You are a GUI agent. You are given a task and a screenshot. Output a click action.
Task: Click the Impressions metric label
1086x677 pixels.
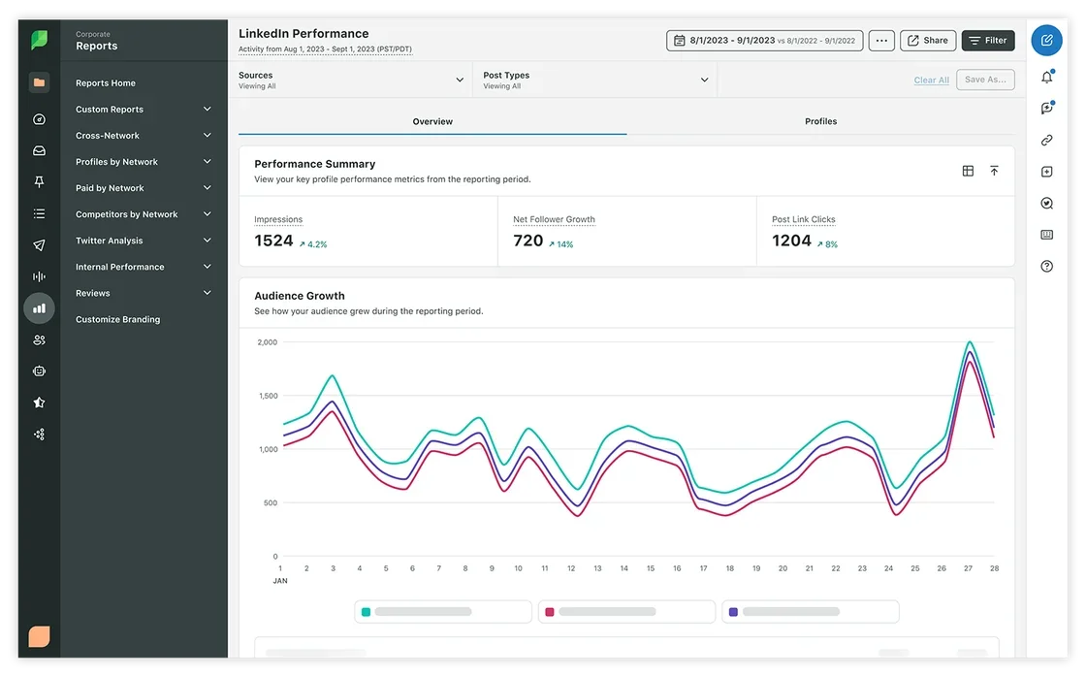[x=278, y=219]
